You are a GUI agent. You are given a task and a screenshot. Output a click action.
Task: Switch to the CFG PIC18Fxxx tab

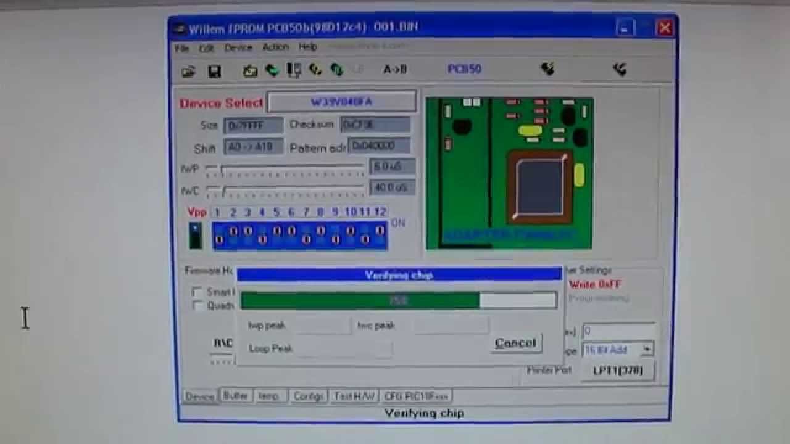tap(416, 396)
